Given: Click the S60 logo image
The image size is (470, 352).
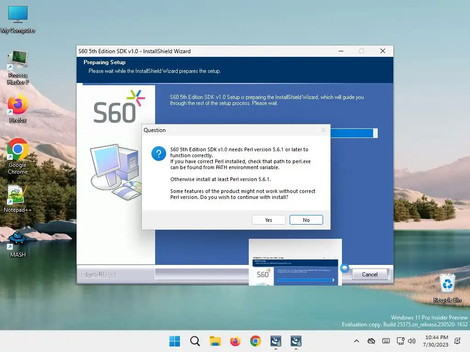Looking at the screenshot, I should [x=119, y=106].
